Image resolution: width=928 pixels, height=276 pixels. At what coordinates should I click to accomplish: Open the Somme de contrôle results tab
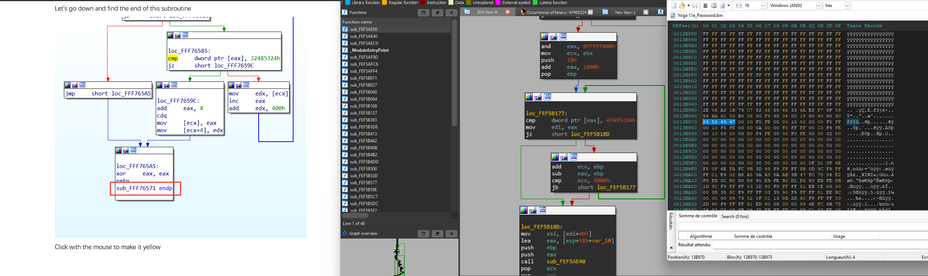click(x=698, y=216)
